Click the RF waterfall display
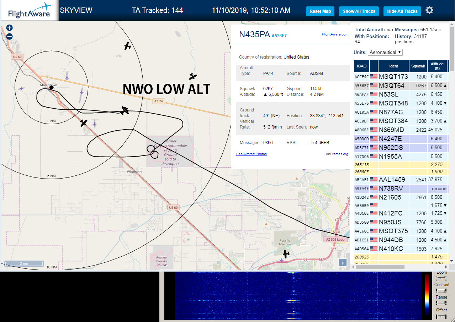The height and width of the screenshot is (322, 455). 298,296
